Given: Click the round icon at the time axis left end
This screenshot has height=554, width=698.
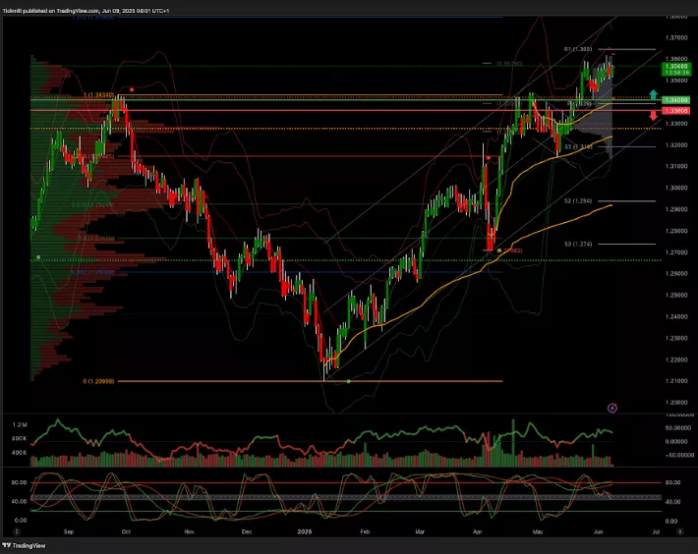Looking at the screenshot, I should (4, 530).
